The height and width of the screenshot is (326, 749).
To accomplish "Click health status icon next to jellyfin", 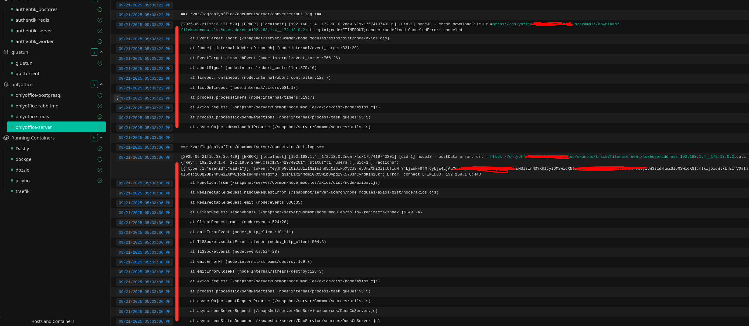I will pos(99,181).
